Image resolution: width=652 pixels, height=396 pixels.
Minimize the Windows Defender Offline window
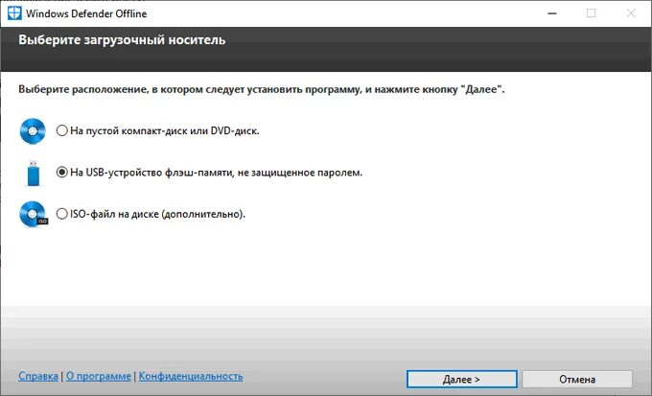[552, 13]
